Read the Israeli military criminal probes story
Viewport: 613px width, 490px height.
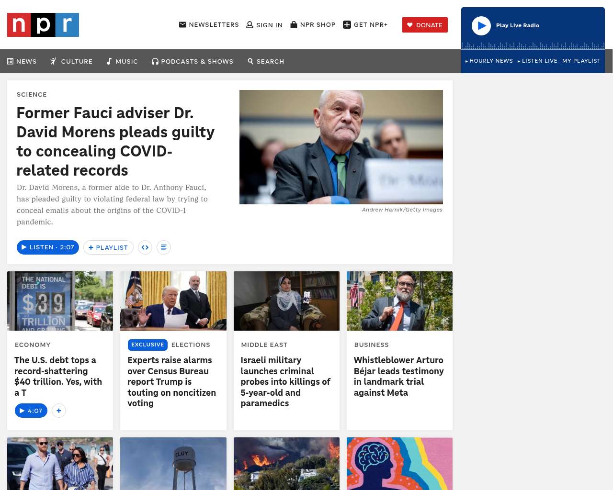(x=285, y=381)
